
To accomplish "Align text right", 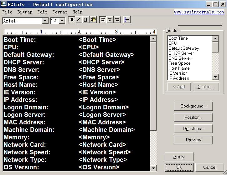I will [117, 20].
